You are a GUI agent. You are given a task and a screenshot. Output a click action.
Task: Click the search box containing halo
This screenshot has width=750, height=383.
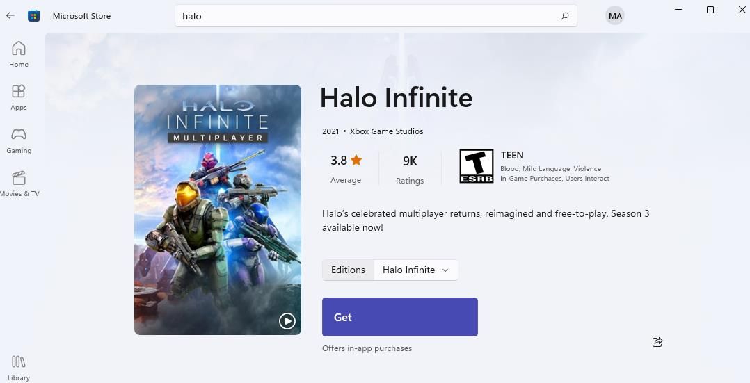[x=376, y=16]
